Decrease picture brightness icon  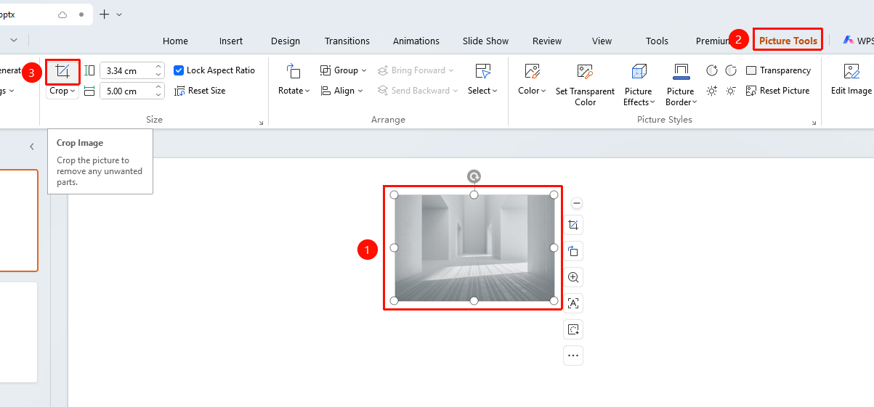pyautogui.click(x=731, y=91)
